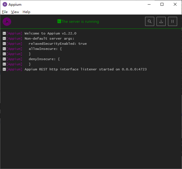Select 'Non-default server args:' log text
This screenshot has height=169, width=182.
coord(49,38)
